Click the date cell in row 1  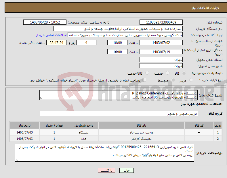pos(25,132)
